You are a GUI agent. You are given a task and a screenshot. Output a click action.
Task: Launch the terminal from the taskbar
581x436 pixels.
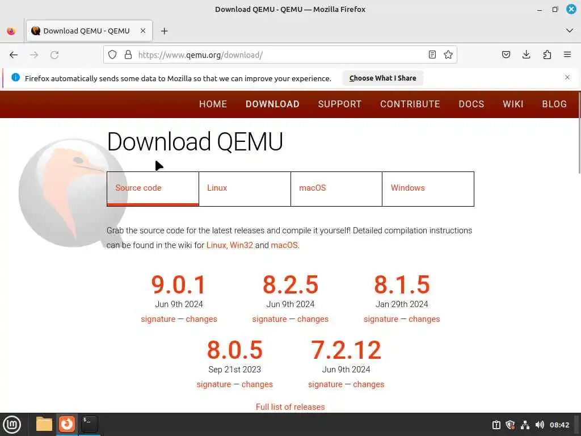tap(90, 424)
